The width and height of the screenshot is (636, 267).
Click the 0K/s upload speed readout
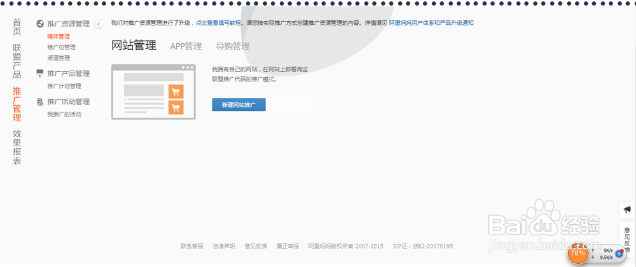click(607, 250)
